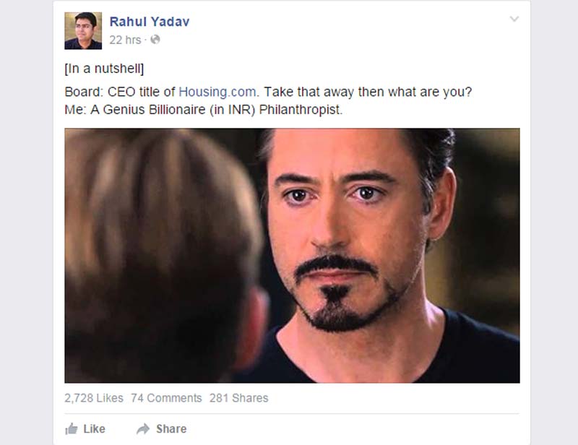Open the posted movie still image

[x=292, y=256]
